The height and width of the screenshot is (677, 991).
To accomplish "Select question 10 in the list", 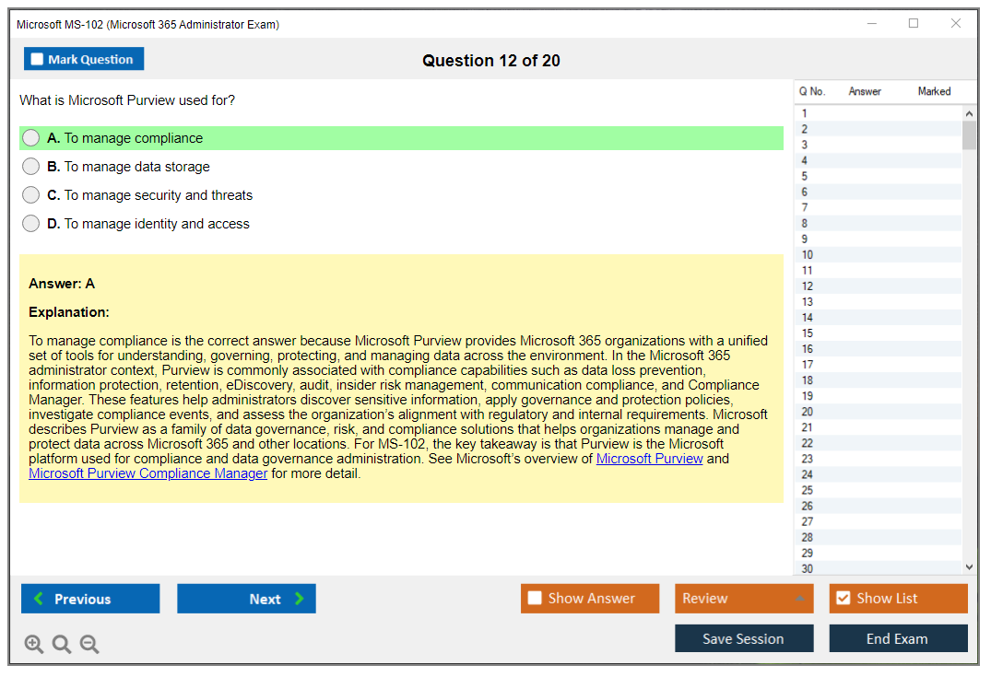I will [879, 255].
